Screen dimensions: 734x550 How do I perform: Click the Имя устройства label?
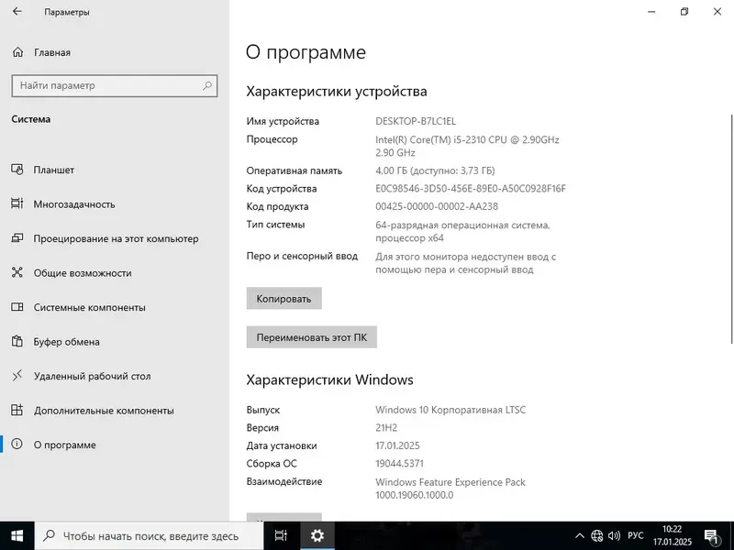pos(283,121)
